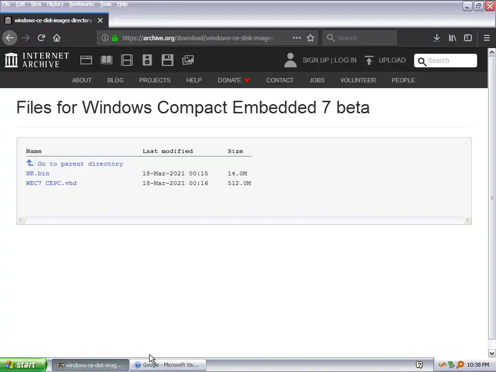Open the Texts book icon
The height and width of the screenshot is (372, 496).
pos(106,60)
